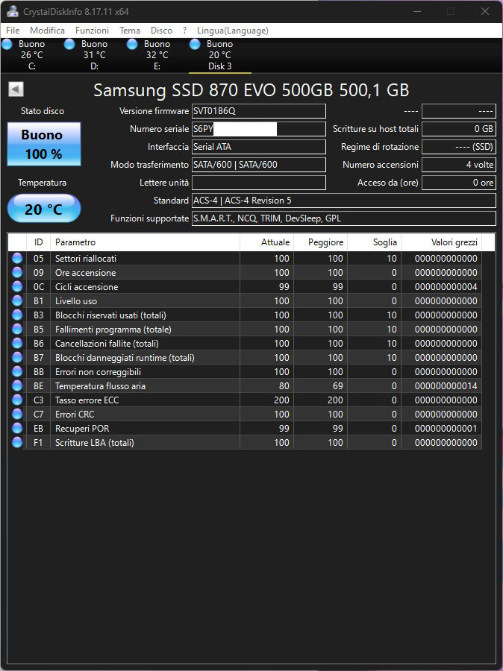This screenshot has height=671, width=503.
Task: Click status icon for Recuperi POR
Action: 17,427
